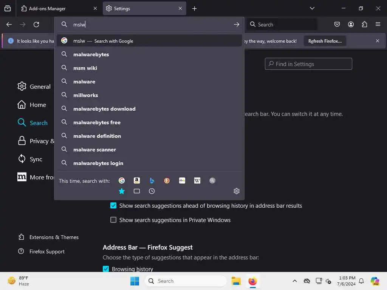Choose the 'msm wiki' suggestion
387x290 pixels.
(149, 68)
